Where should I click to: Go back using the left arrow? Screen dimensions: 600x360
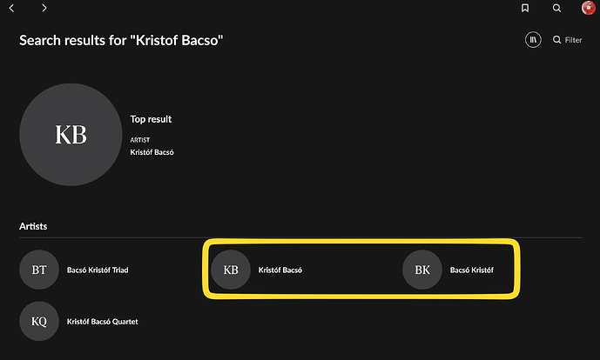click(x=11, y=8)
